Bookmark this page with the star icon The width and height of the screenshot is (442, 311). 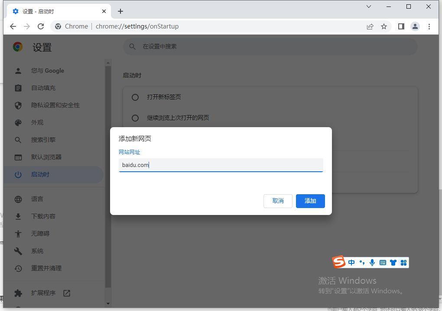click(384, 26)
